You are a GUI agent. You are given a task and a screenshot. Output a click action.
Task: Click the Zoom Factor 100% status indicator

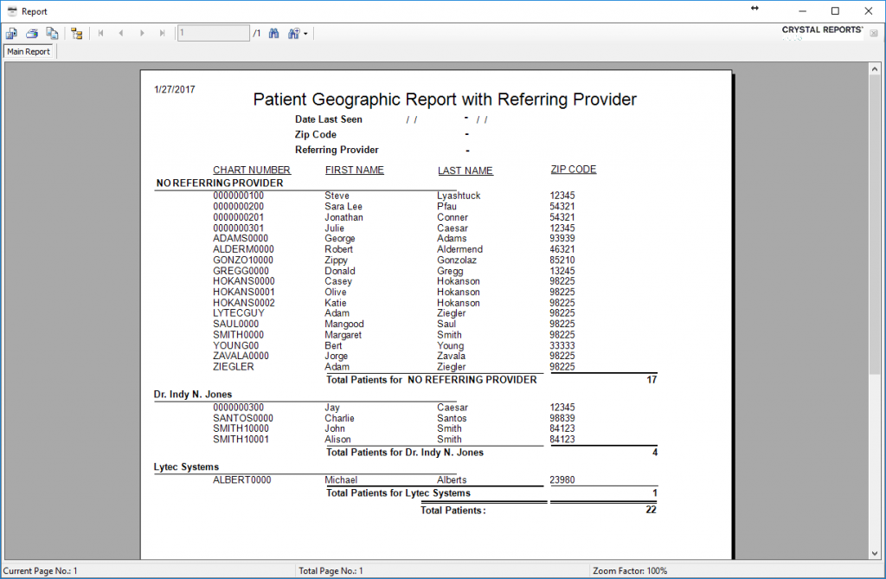pyautogui.click(x=629, y=571)
